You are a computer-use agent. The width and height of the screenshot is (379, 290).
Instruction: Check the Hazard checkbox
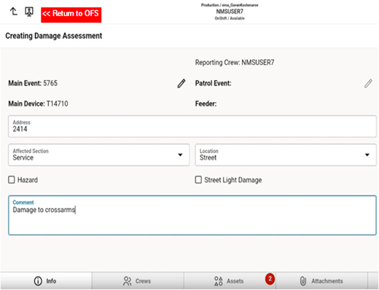tap(12, 180)
